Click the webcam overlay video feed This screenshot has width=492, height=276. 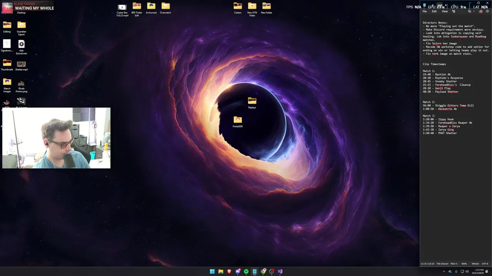coord(56,138)
